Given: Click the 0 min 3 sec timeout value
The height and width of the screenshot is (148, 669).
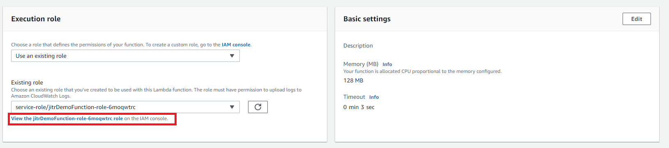Looking at the screenshot, I should (359, 107).
